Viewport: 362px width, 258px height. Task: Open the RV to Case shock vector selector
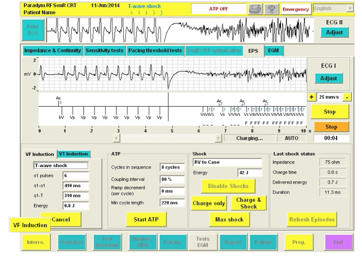click(x=227, y=162)
